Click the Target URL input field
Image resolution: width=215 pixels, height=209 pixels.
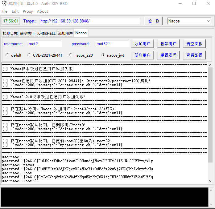pos(90,21)
